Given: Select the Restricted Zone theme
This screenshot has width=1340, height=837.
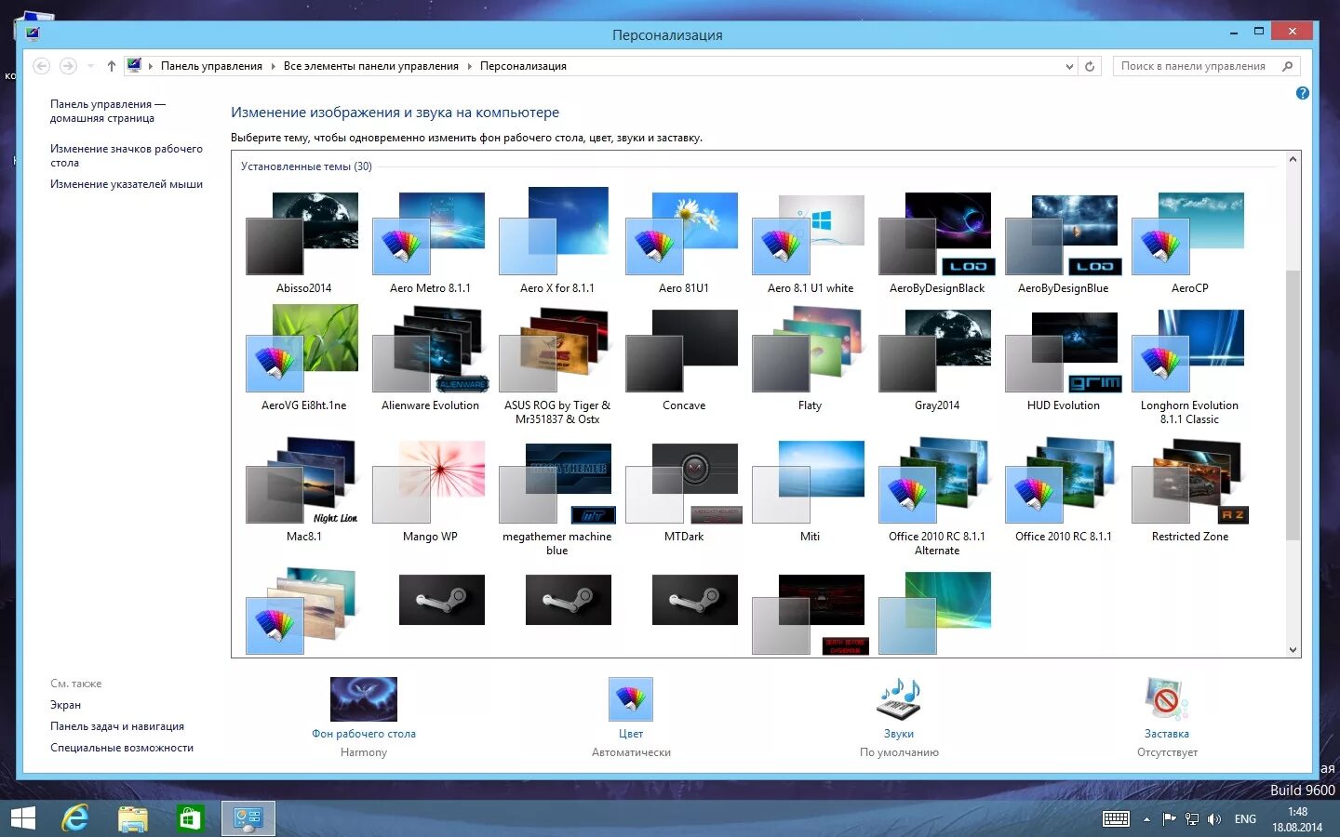Looking at the screenshot, I should pos(1188,489).
